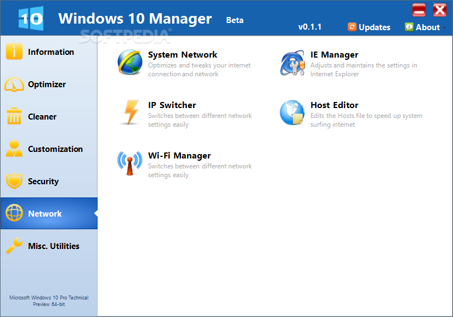Click the IE Manager title

click(x=334, y=55)
